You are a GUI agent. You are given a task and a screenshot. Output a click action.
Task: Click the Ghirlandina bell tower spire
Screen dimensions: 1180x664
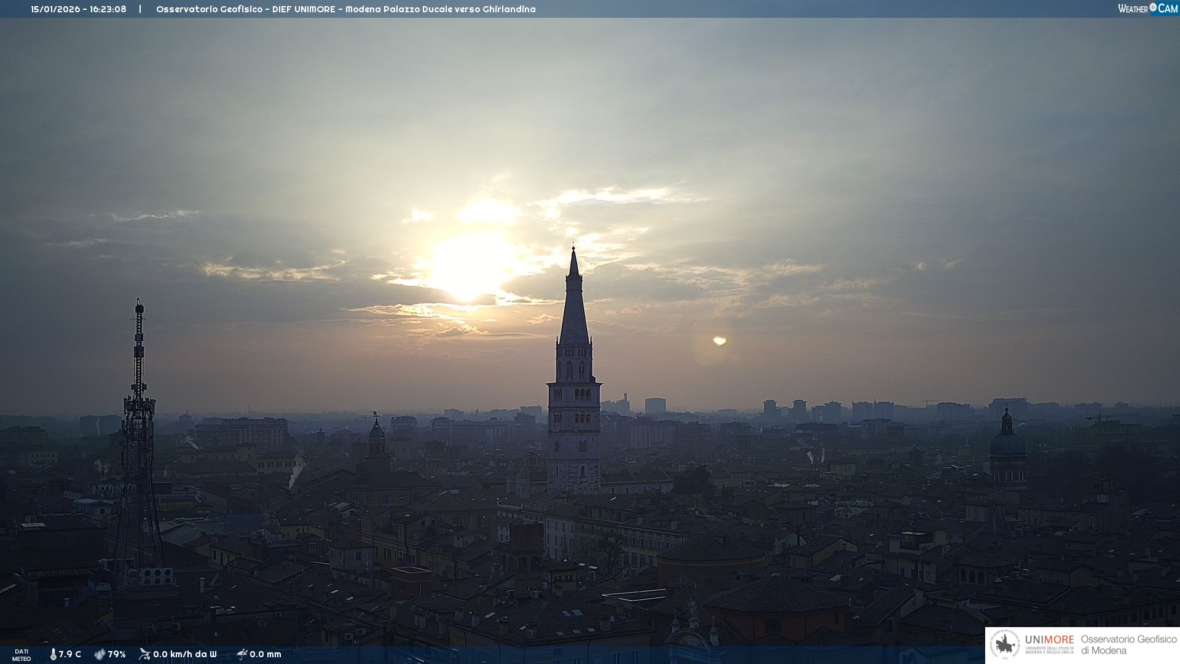point(574,307)
